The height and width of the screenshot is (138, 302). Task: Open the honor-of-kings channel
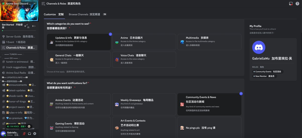pos(19,101)
